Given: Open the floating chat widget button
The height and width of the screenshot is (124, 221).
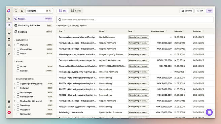Looking at the screenshot, I should click(x=209, y=112).
